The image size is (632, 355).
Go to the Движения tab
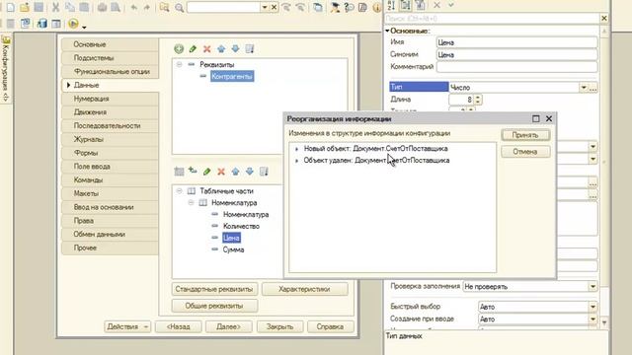[x=110, y=111]
